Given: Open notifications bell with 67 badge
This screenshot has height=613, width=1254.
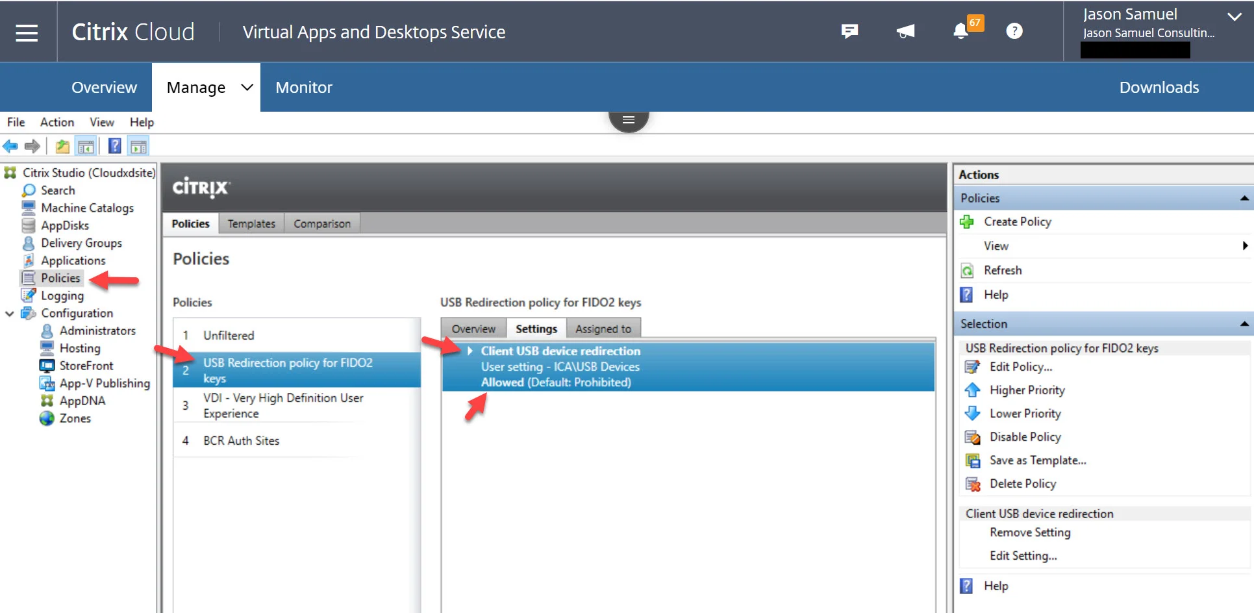Looking at the screenshot, I should click(961, 31).
